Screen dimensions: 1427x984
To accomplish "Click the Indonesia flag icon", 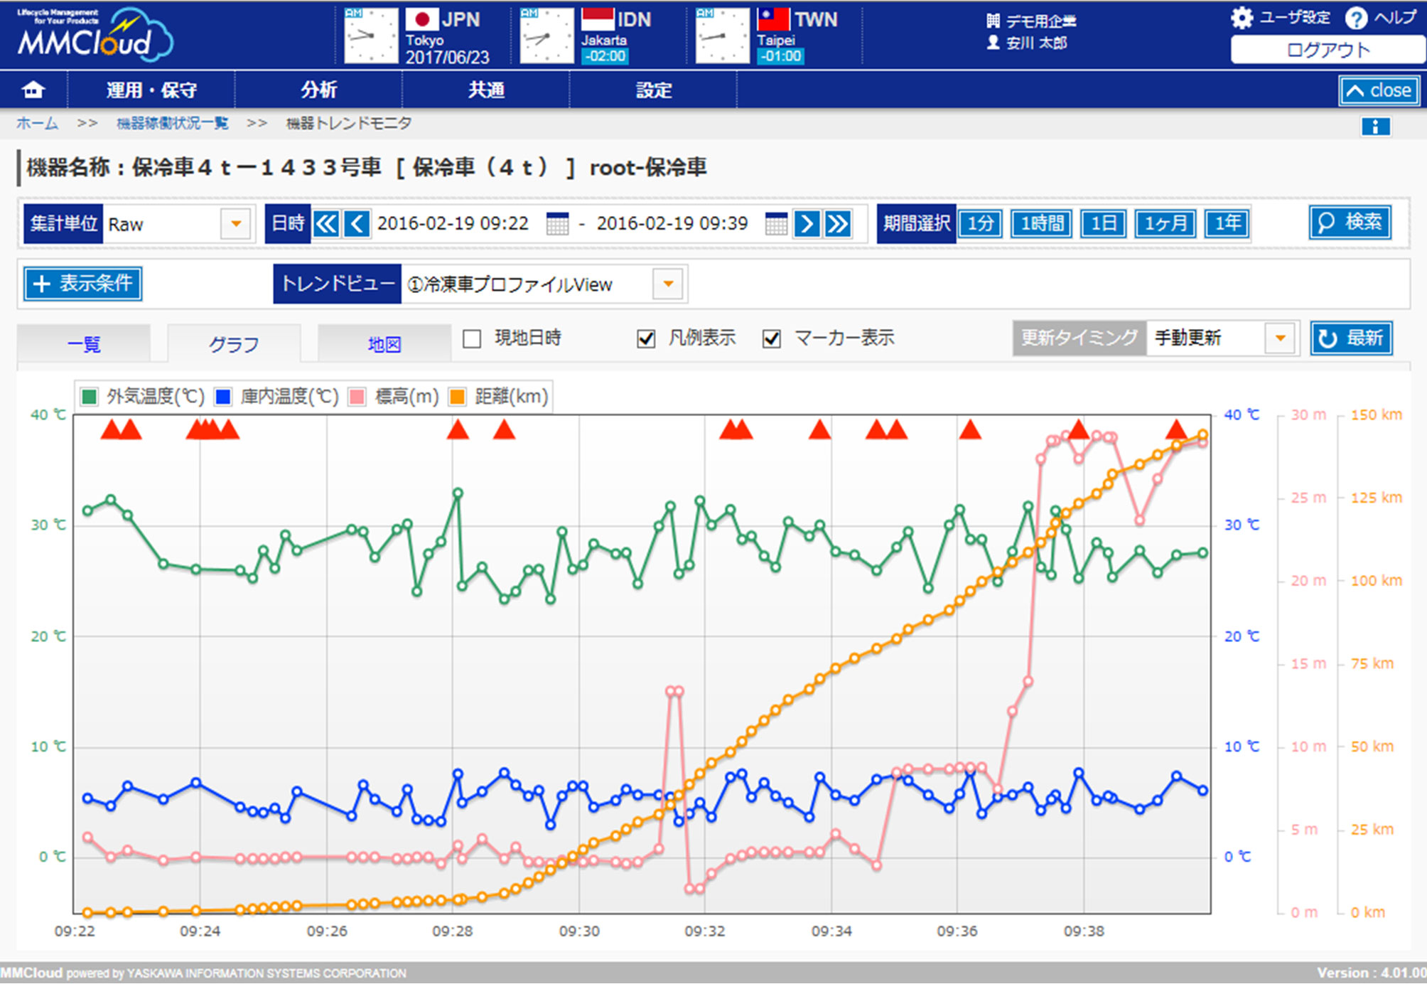I will (x=598, y=19).
